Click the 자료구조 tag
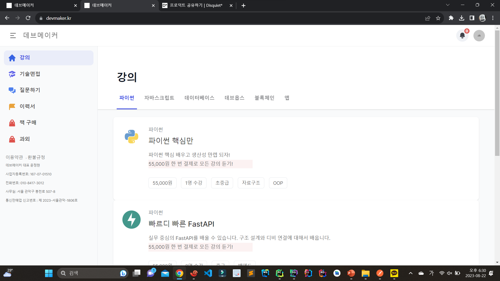The height and width of the screenshot is (281, 500). 251,183
